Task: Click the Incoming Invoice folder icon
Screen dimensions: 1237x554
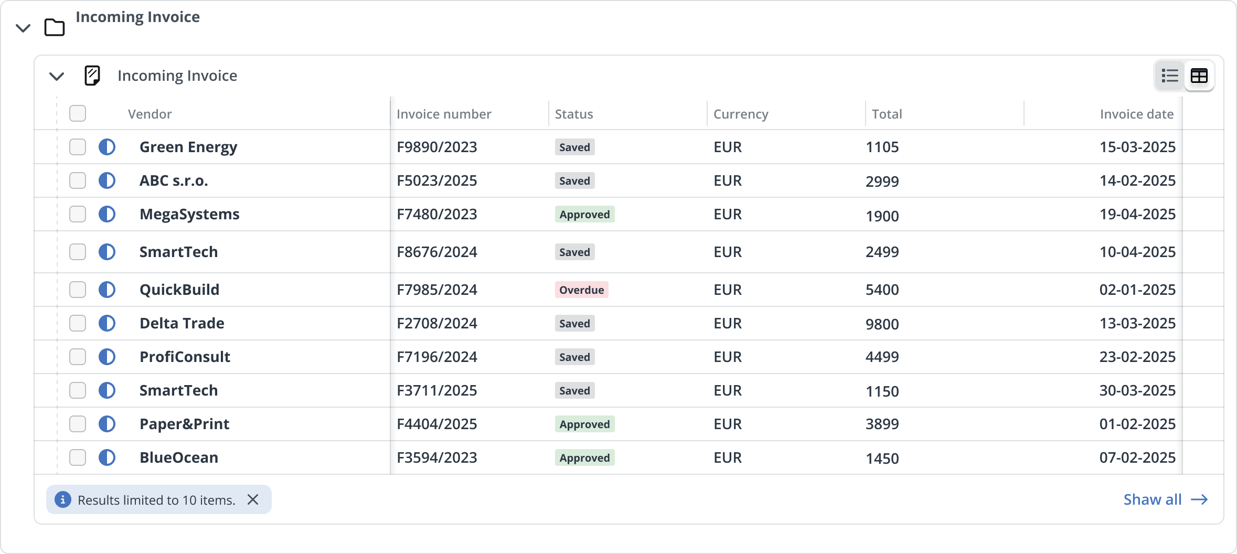Action: pyautogui.click(x=55, y=27)
